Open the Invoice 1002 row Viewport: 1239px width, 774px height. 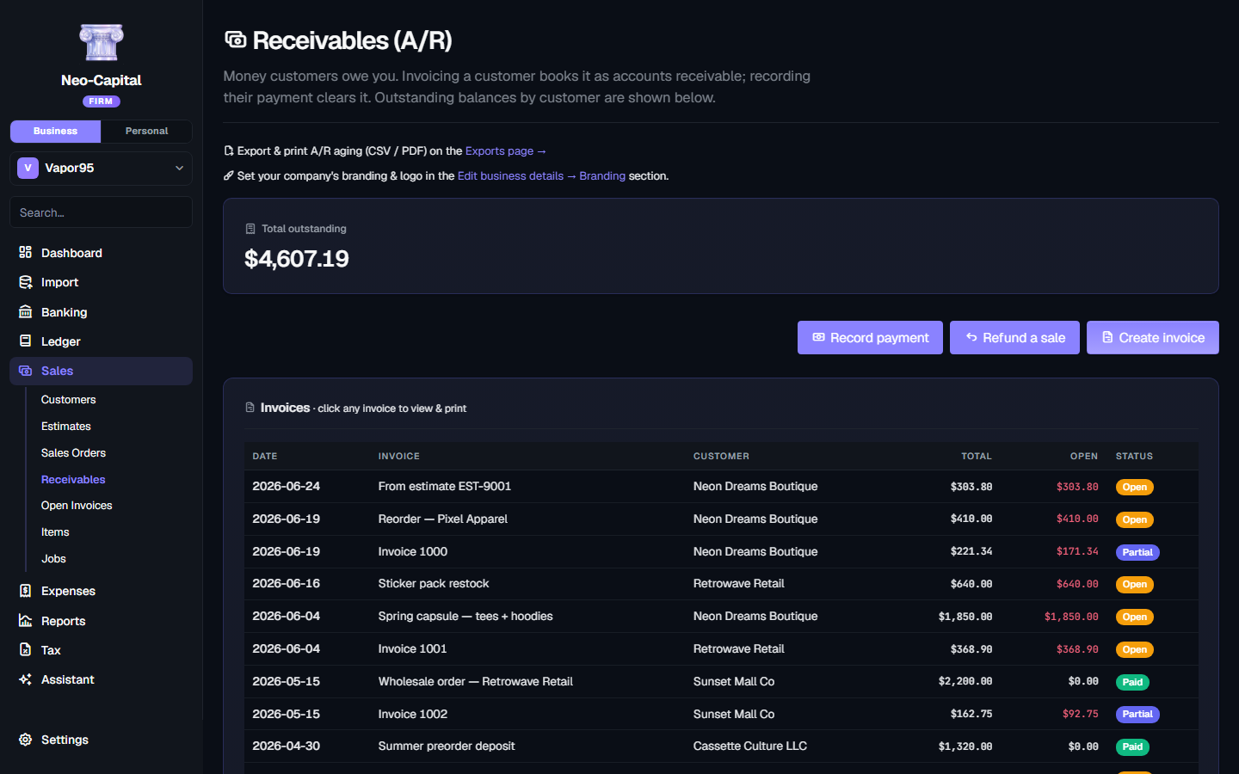click(721, 714)
